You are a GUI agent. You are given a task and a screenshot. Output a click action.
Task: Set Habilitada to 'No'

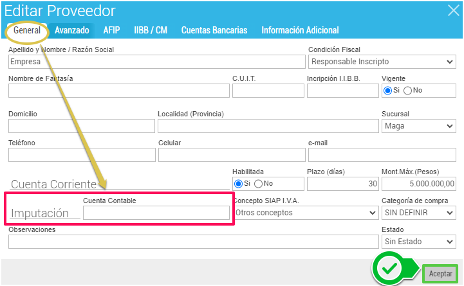pyautogui.click(x=259, y=184)
